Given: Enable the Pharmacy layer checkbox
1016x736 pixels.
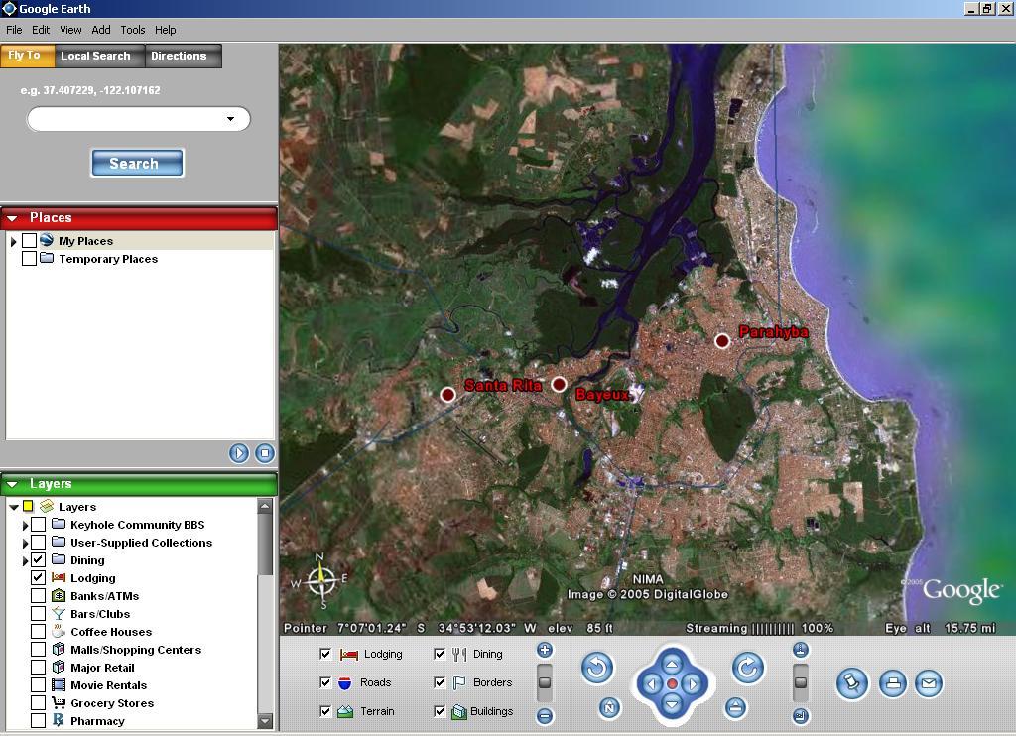Looking at the screenshot, I should (39, 720).
